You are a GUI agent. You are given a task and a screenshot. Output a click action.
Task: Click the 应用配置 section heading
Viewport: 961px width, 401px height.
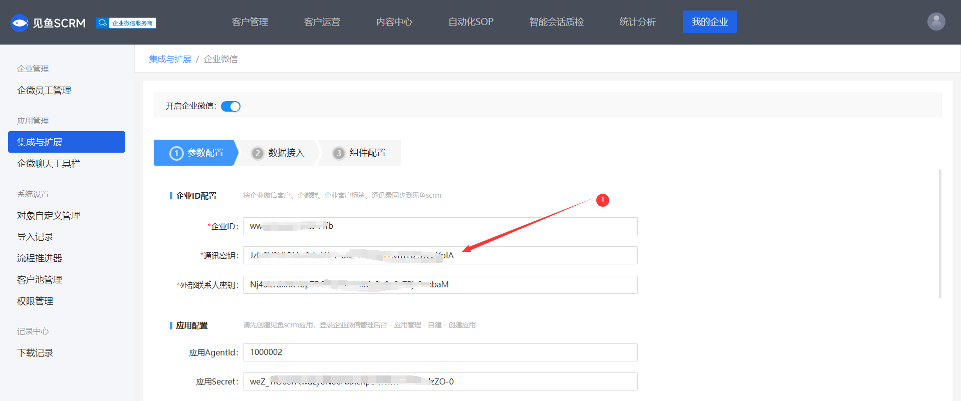point(192,325)
